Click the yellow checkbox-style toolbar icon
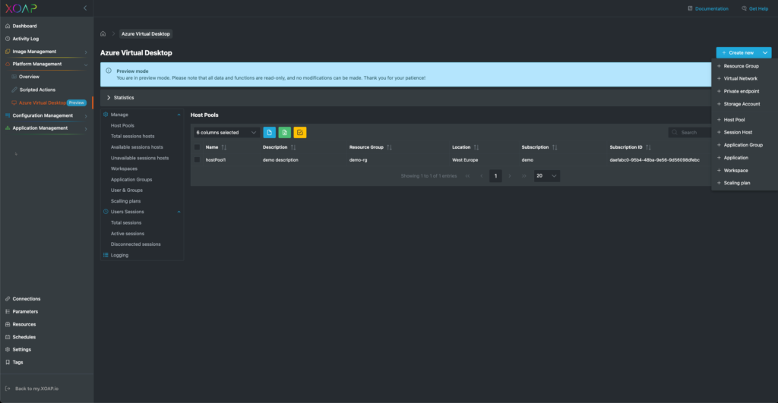The image size is (778, 403). (300, 132)
